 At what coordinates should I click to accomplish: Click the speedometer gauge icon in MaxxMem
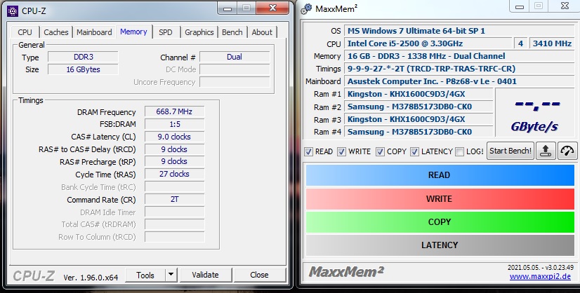[567, 151]
